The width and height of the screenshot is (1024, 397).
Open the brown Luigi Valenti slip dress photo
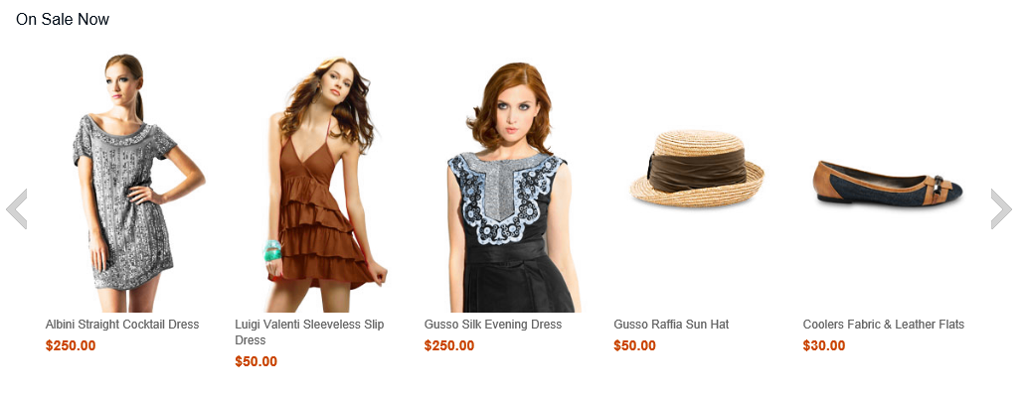[x=324, y=185]
